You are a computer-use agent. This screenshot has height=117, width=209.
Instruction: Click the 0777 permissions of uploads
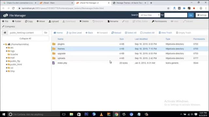coord(196,58)
